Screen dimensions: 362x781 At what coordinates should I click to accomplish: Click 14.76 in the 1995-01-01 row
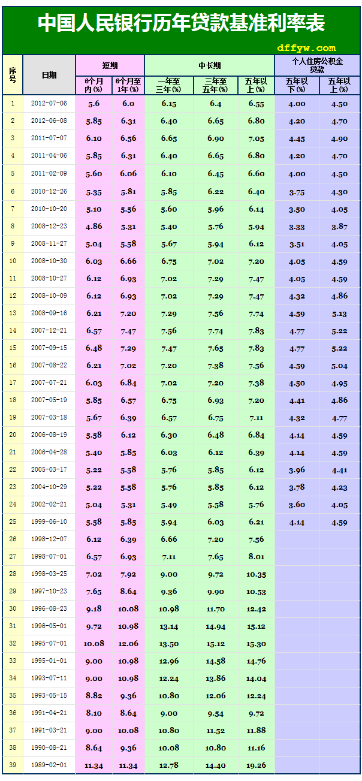256,661
